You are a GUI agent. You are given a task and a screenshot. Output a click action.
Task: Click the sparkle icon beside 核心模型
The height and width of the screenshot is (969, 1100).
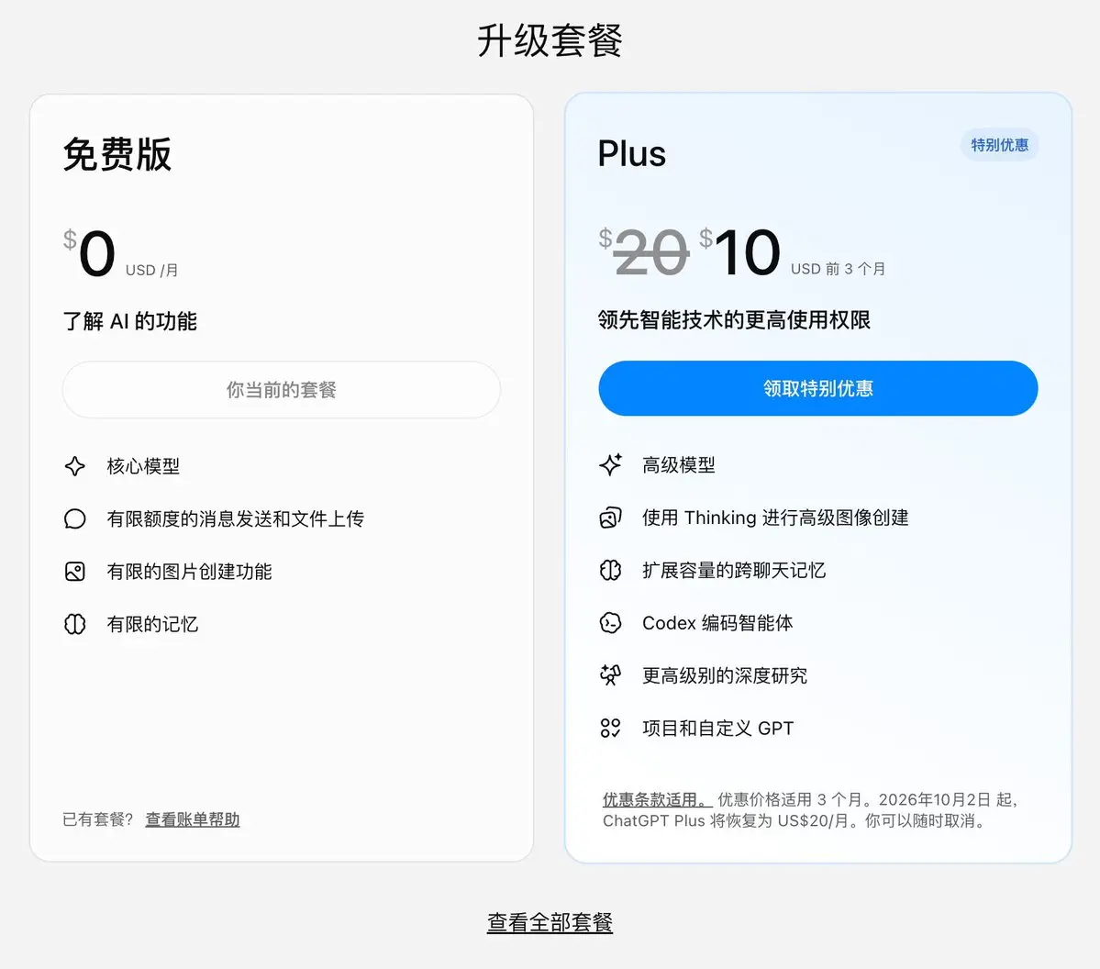click(75, 466)
